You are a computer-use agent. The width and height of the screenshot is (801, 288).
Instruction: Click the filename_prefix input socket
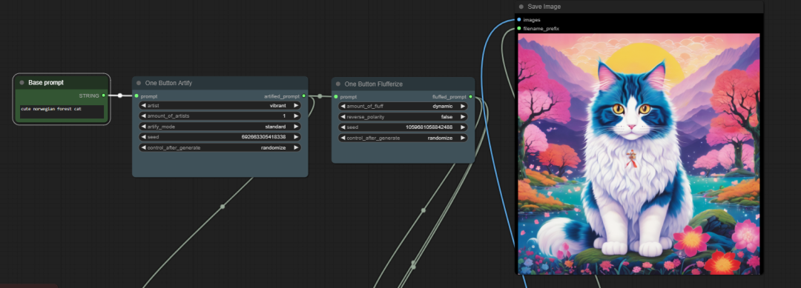click(x=519, y=29)
